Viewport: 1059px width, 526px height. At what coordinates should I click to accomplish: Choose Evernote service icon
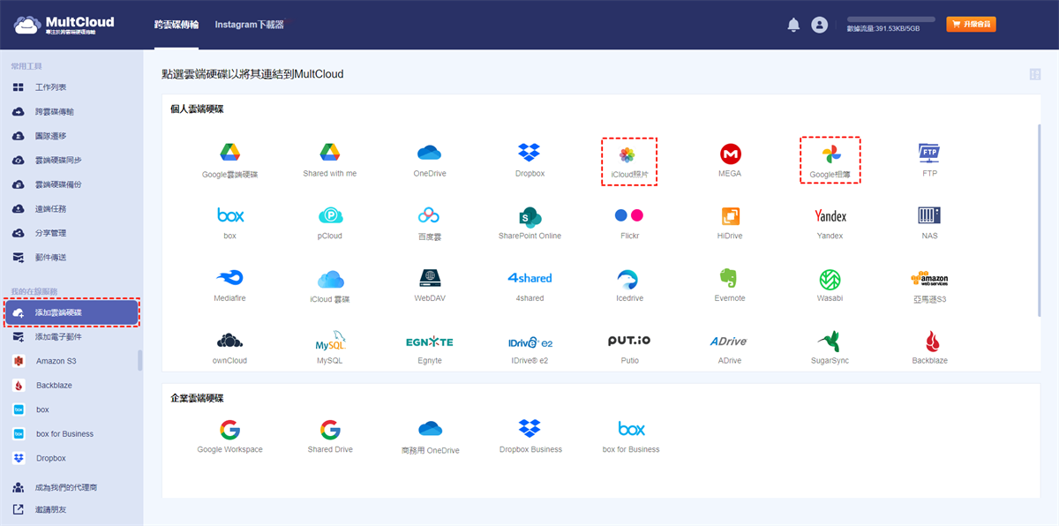point(730,286)
